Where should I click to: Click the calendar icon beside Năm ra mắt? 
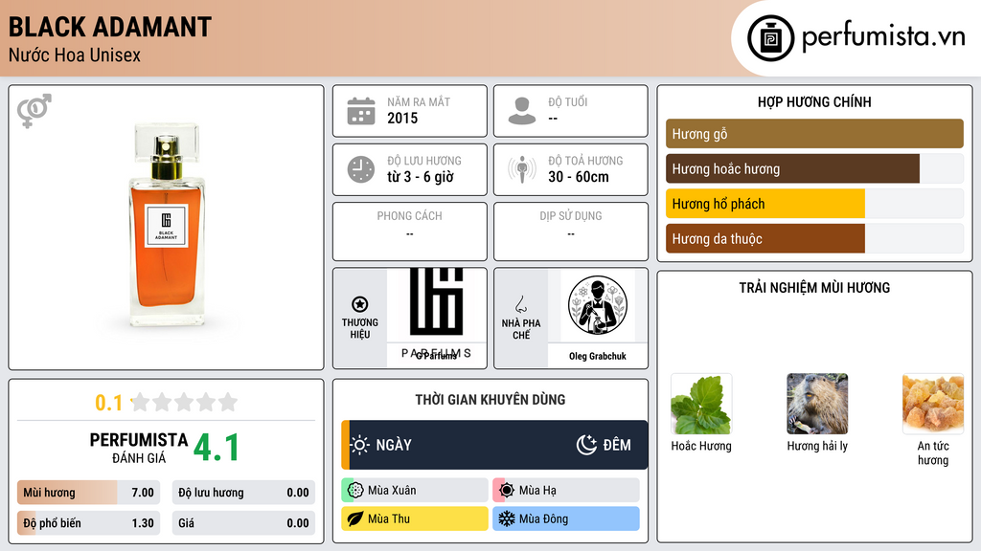click(361, 111)
